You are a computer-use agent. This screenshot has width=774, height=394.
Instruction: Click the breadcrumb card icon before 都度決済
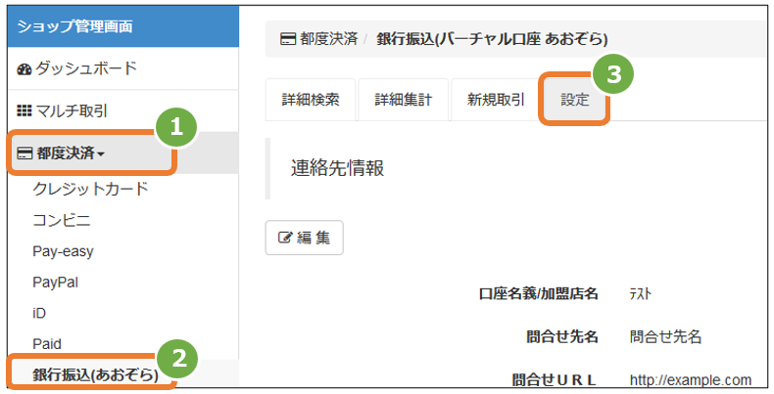coord(288,39)
